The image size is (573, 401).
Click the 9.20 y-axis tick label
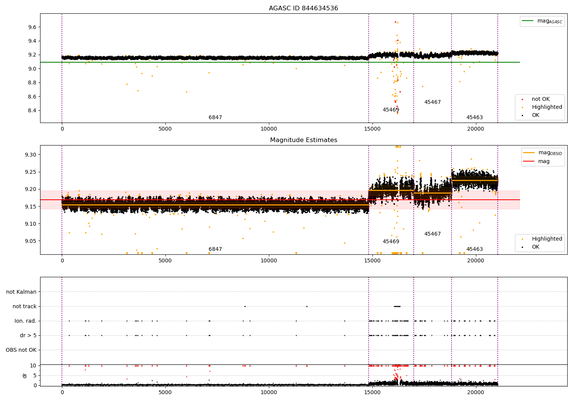tap(31, 189)
